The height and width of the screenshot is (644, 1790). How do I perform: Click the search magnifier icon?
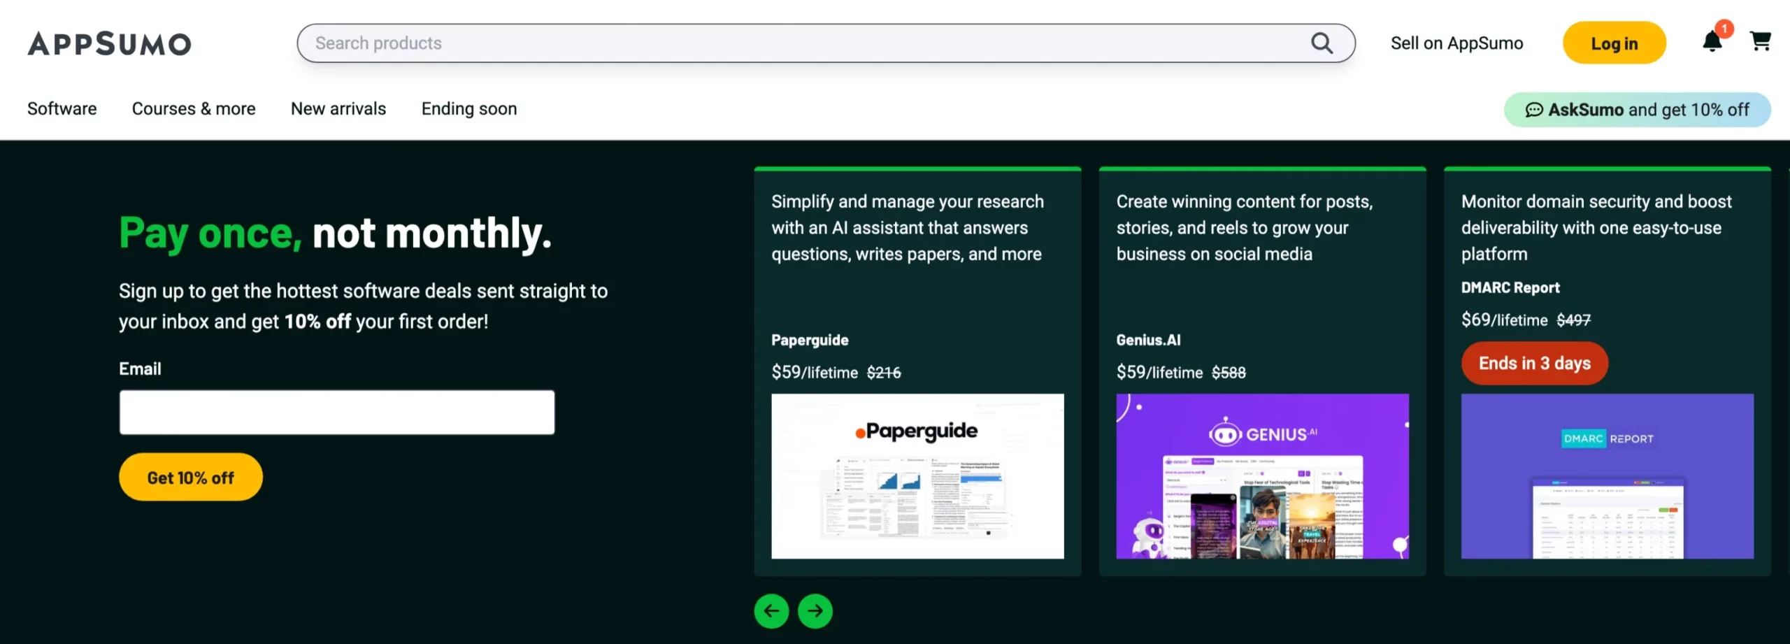pyautogui.click(x=1321, y=43)
